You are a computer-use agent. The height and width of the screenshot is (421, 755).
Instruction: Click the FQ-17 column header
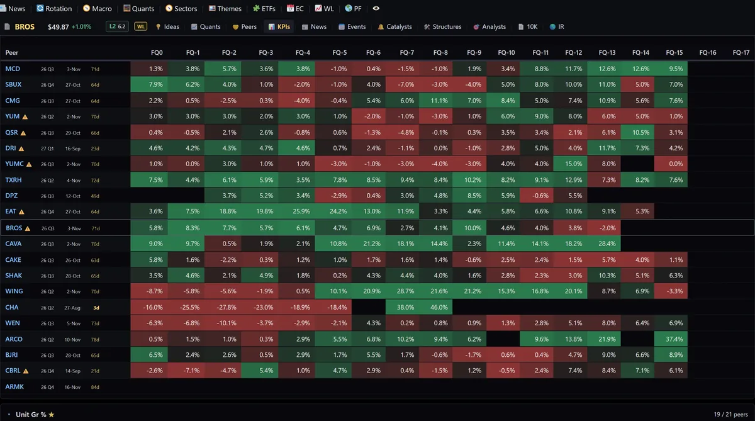pyautogui.click(x=741, y=53)
